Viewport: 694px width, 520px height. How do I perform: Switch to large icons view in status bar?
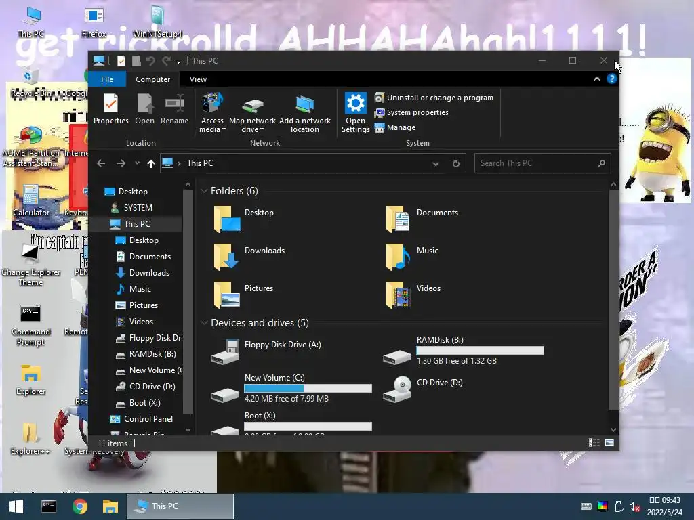[x=609, y=443]
